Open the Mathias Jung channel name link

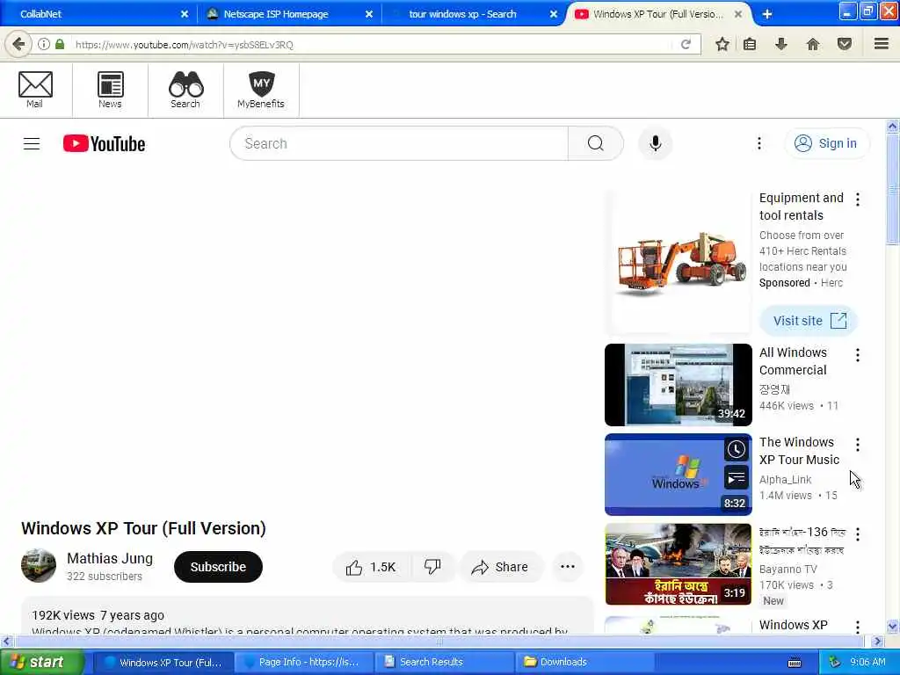point(110,558)
